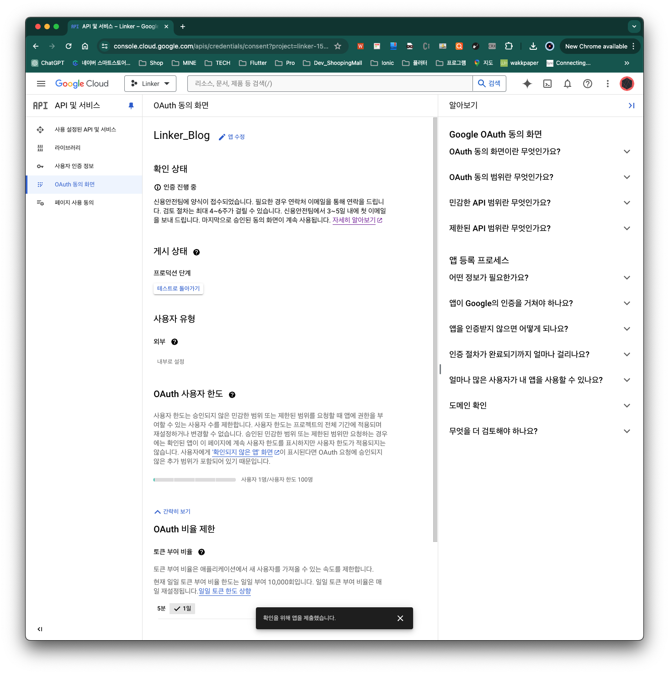Image resolution: width=669 pixels, height=674 pixels.
Task: Open the 일일 토큰 한도 상향 link
Action: [x=225, y=591]
